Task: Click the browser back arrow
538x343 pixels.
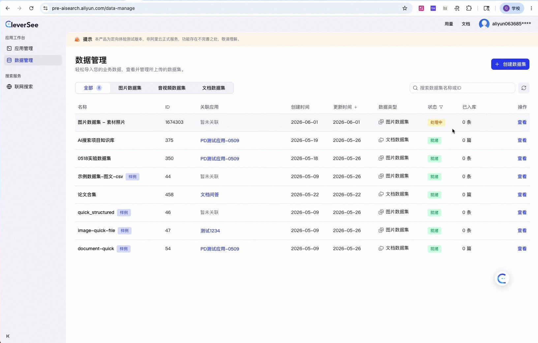Action: pyautogui.click(x=8, y=8)
